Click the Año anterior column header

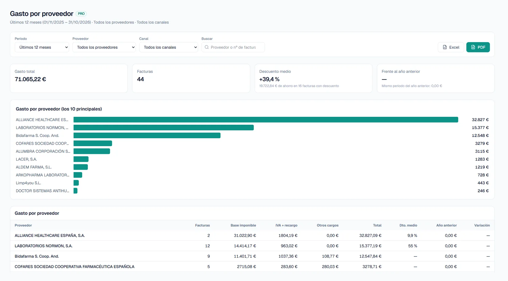(446, 225)
